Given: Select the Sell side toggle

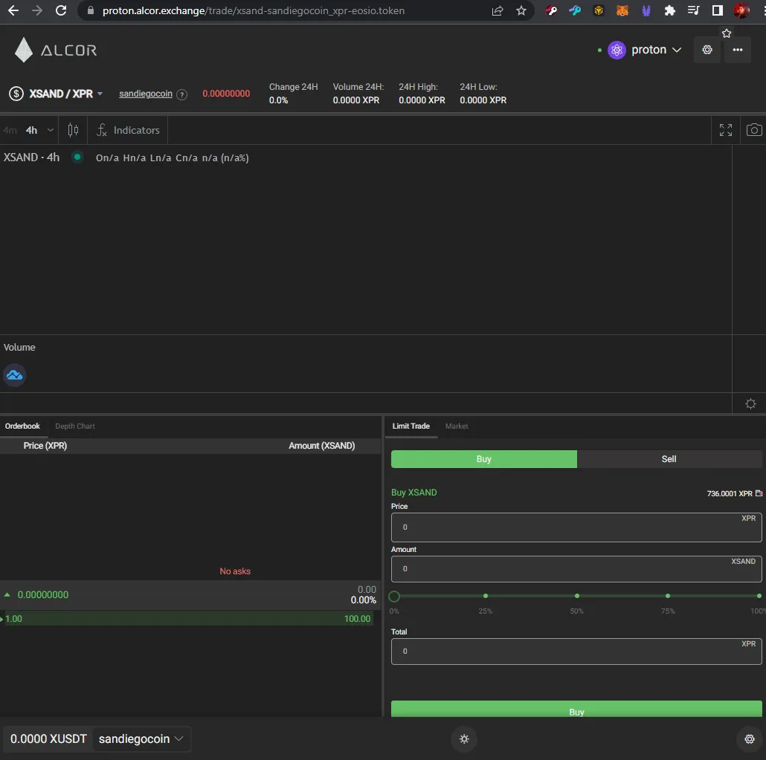Looking at the screenshot, I should pyautogui.click(x=669, y=459).
